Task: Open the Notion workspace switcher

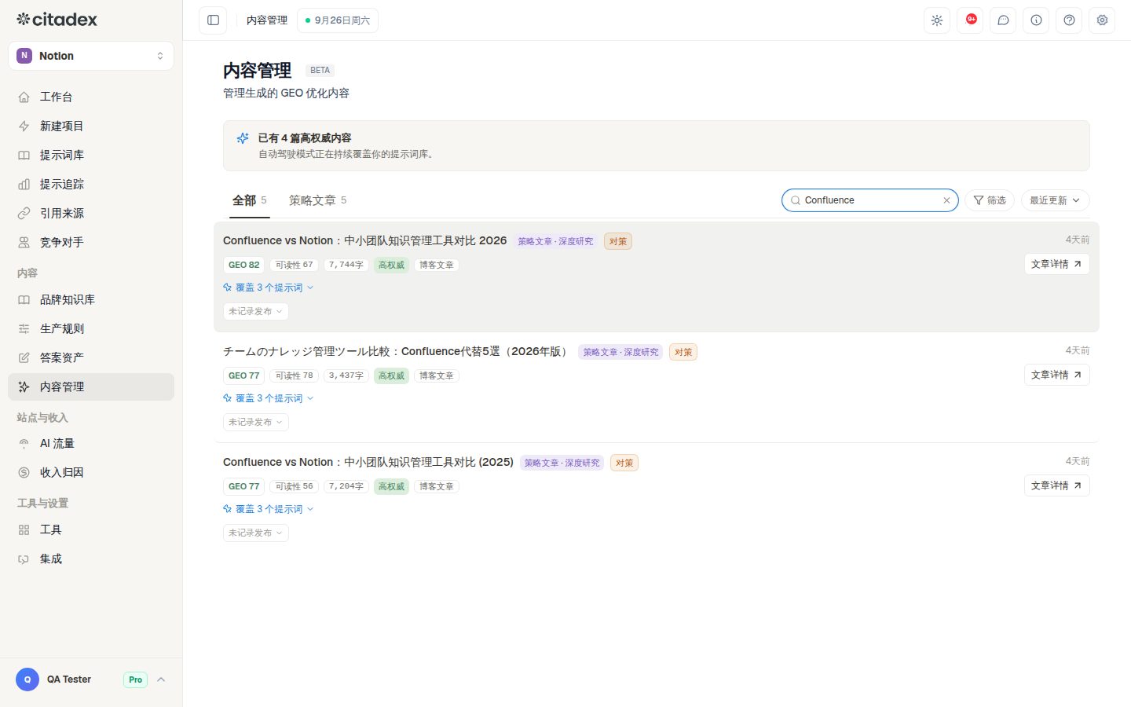Action: point(91,56)
